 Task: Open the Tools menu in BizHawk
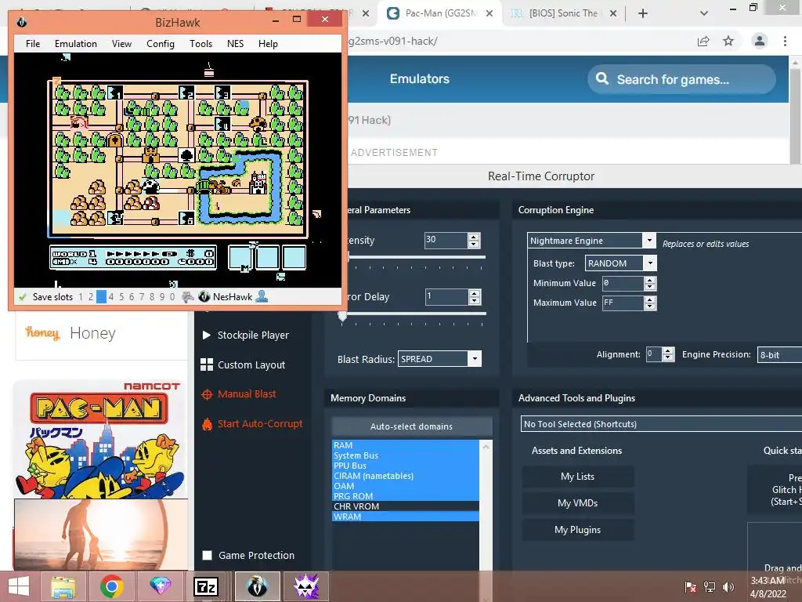201,44
